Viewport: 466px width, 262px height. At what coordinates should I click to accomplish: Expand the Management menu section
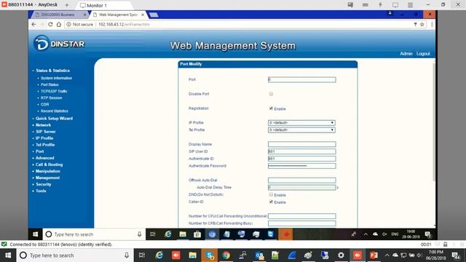click(47, 178)
